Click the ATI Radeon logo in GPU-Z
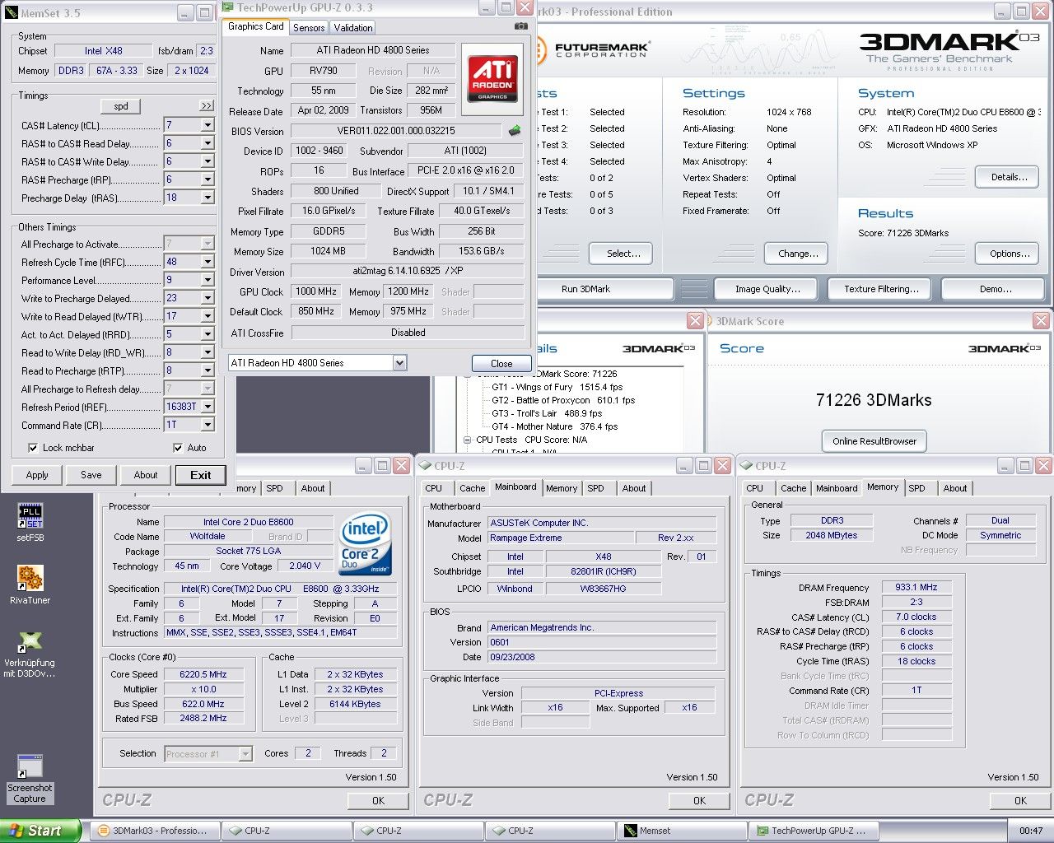This screenshot has height=843, width=1054. (492, 78)
